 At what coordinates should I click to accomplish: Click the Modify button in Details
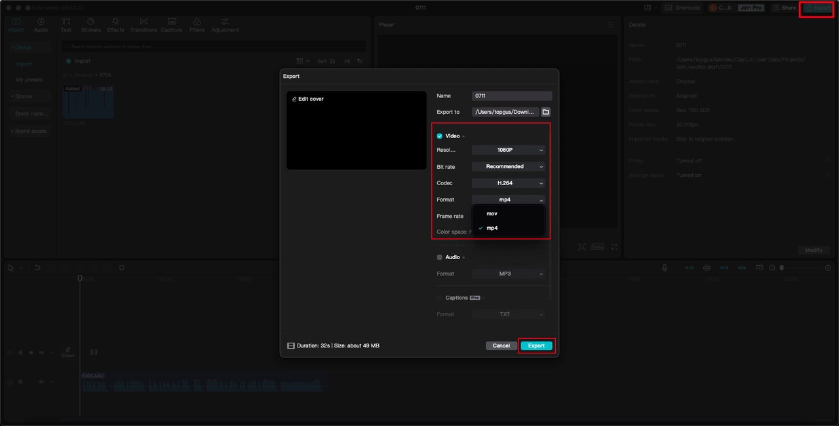pyautogui.click(x=814, y=250)
